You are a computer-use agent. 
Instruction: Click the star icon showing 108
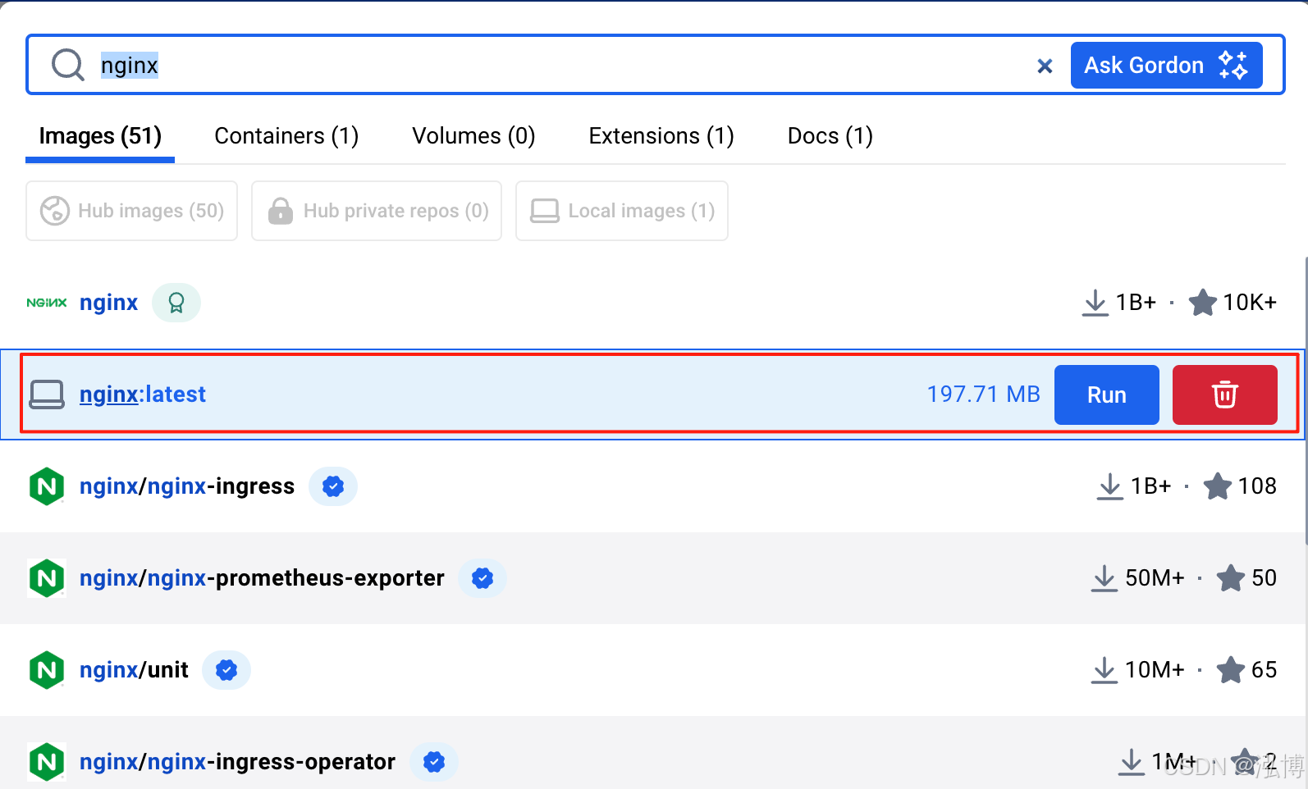[1218, 486]
